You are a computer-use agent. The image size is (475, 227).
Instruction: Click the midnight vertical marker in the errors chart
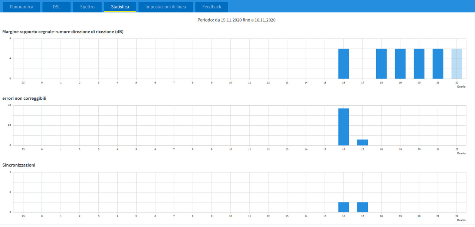tap(42, 125)
